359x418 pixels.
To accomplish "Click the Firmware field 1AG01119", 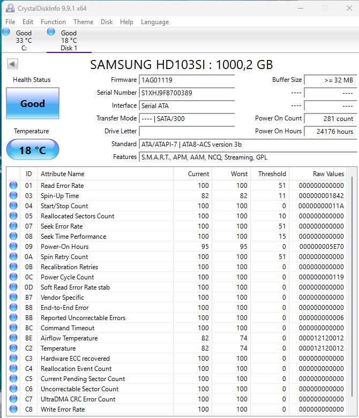I will (187, 80).
